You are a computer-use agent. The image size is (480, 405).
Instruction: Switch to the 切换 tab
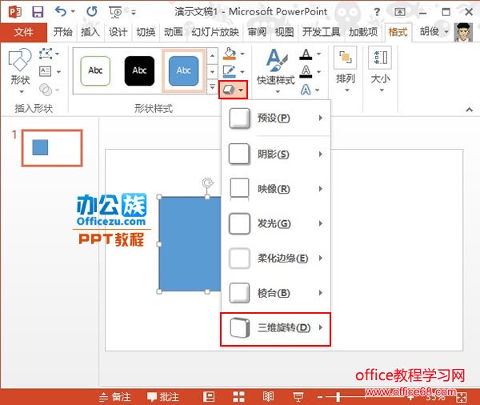[x=146, y=32]
